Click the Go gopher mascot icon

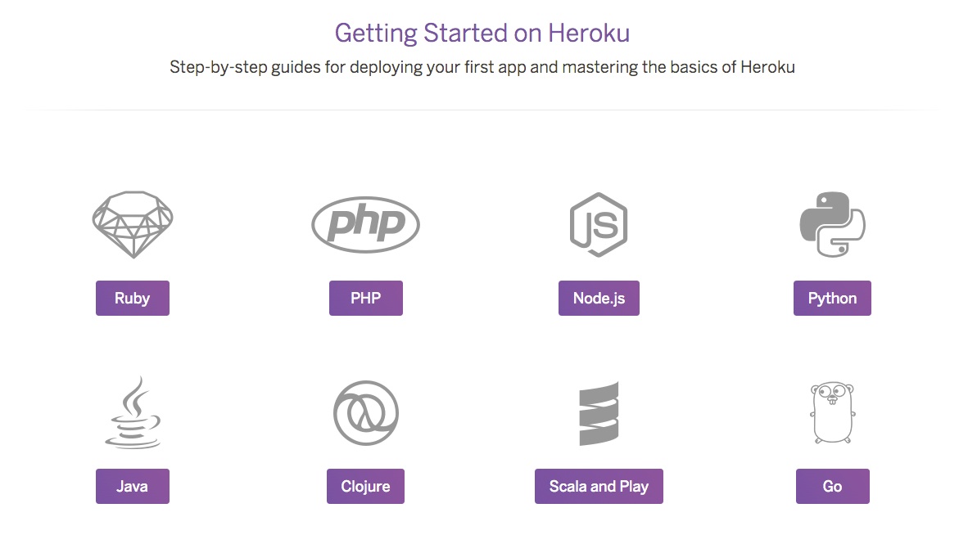point(832,412)
